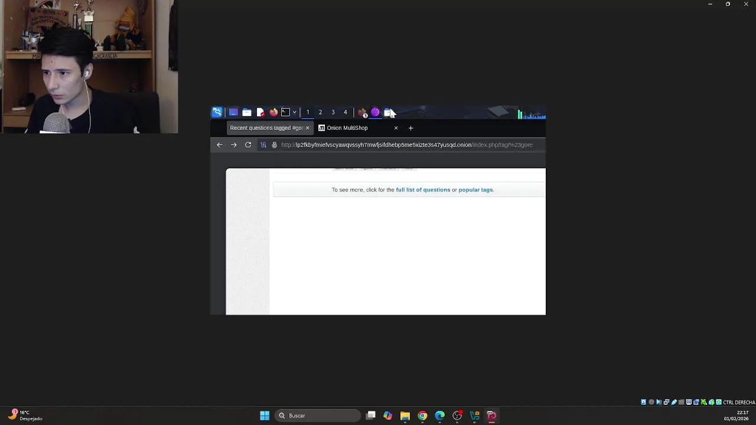Image resolution: width=756 pixels, height=425 pixels.
Task: Open Google Chrome from the taskbar
Action: point(422,416)
